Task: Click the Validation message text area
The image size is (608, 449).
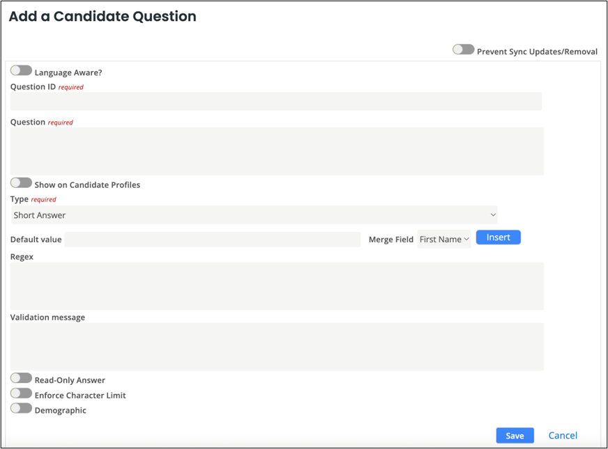Action: coord(276,346)
